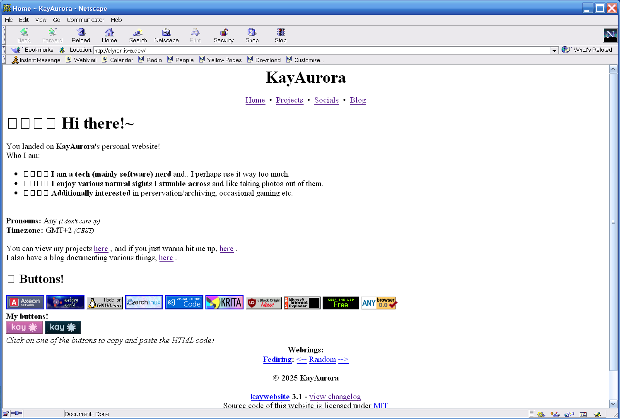Viewport: 620px width, 419px height.
Task: Follow the Projects navigation link
Action: [289, 100]
